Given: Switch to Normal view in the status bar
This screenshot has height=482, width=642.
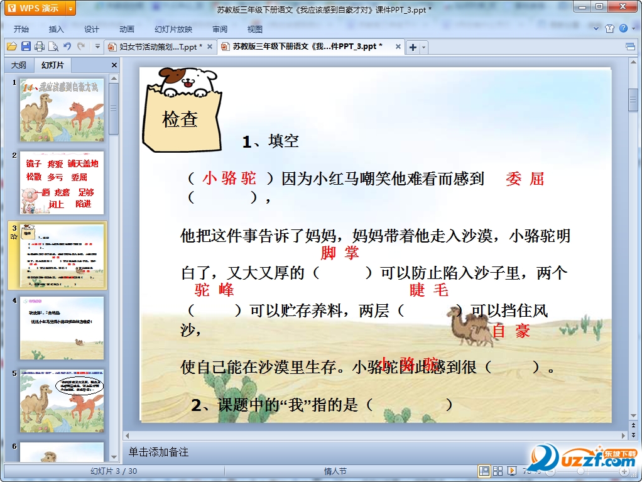Looking at the screenshot, I should tap(484, 471).
